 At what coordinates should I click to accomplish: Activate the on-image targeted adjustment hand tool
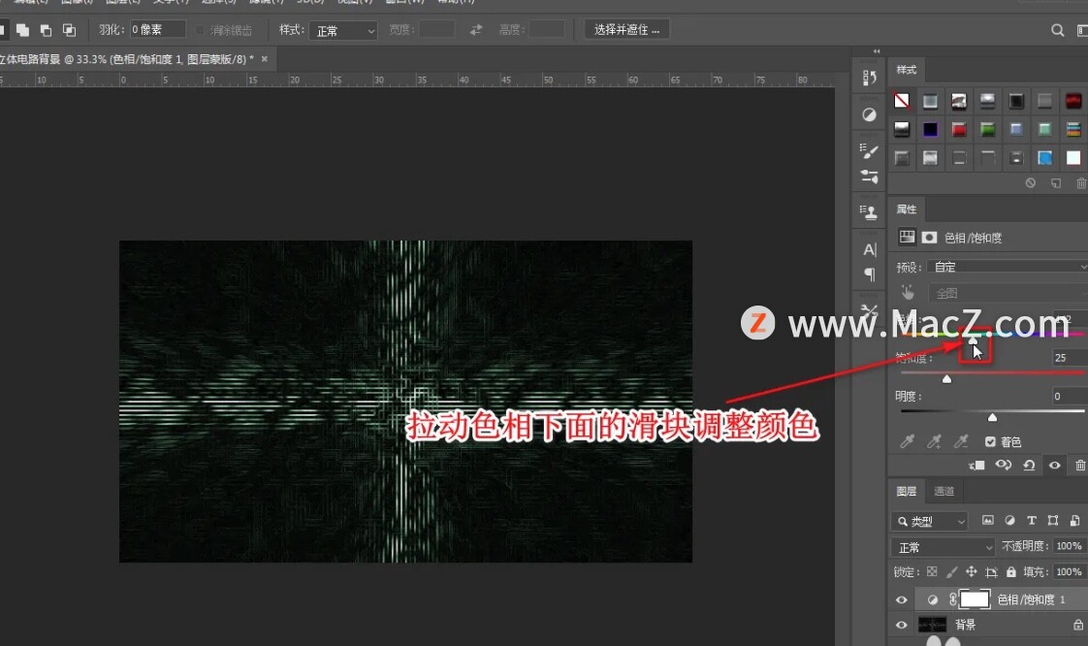click(908, 292)
